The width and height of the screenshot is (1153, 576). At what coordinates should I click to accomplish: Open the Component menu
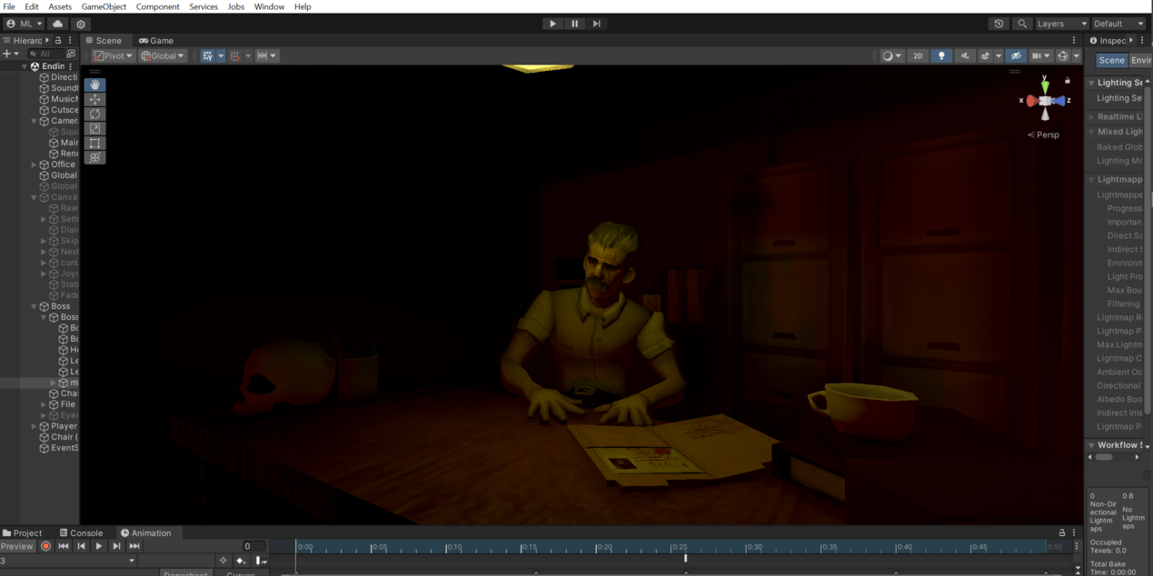158,6
